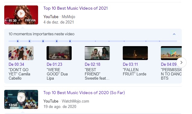Select the We're Good Dua Lipa thumbnail
Viewport: 192px width, 114px height.
[59, 53]
